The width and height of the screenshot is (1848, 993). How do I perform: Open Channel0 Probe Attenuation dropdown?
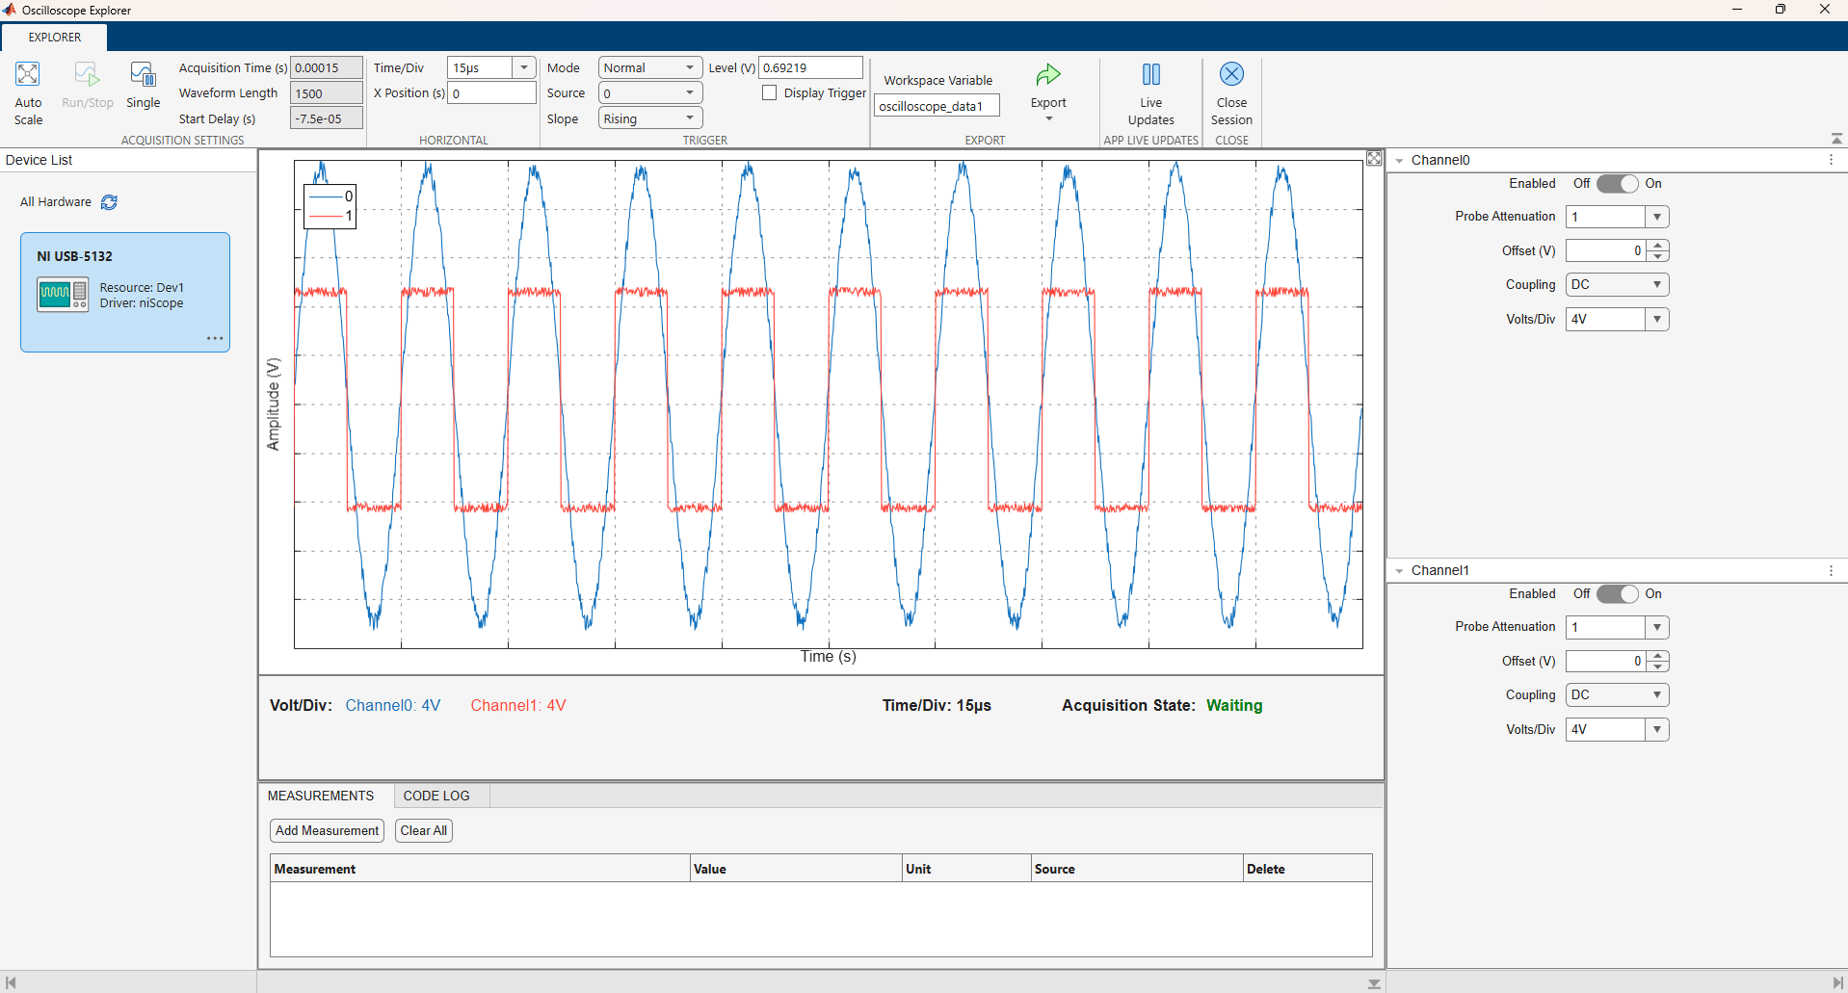pos(1657,217)
